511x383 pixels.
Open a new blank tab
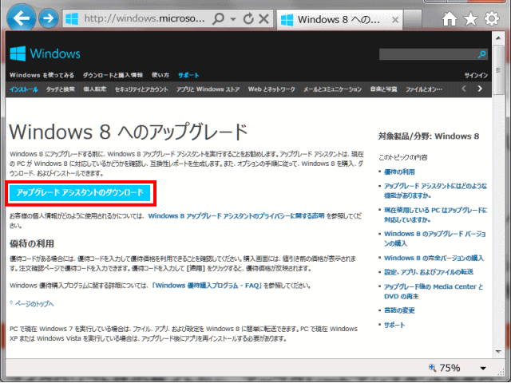pos(413,19)
